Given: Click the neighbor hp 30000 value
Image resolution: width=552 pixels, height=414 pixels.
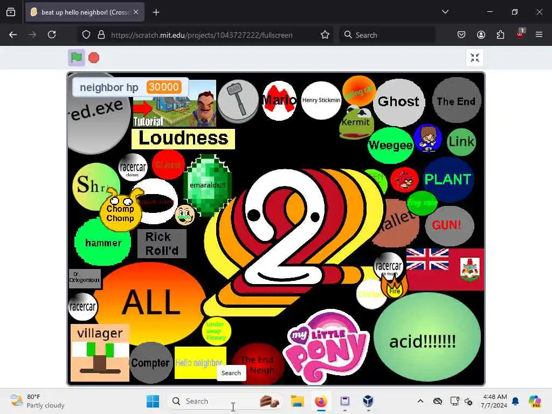Looking at the screenshot, I should 164,87.
